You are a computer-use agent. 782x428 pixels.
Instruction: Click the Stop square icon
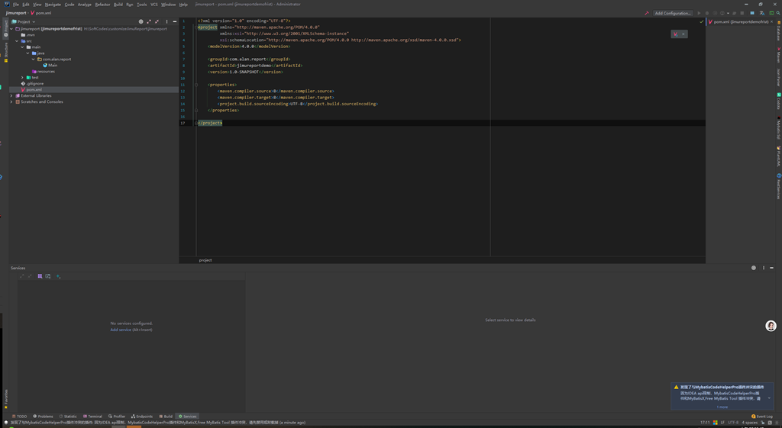click(x=742, y=13)
